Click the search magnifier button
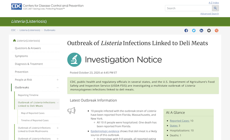230x140 pixels. pos(215,8)
